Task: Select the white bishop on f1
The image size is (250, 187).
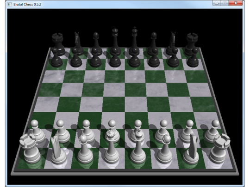Action: pos(164,150)
